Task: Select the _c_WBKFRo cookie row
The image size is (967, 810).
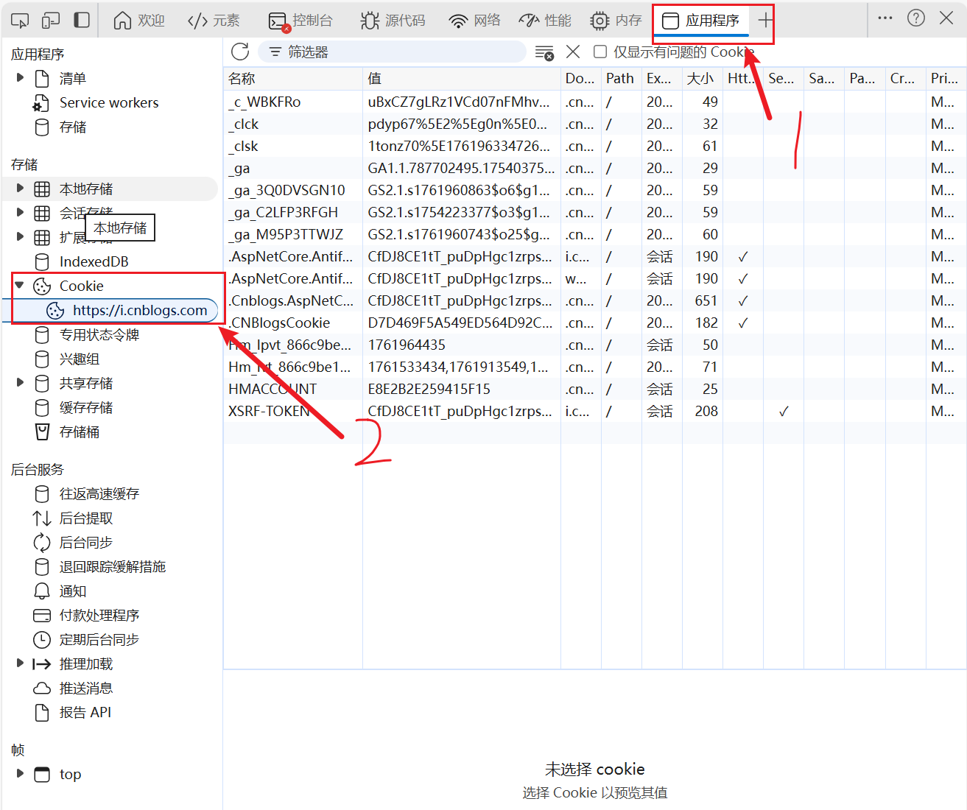Action: [595, 102]
